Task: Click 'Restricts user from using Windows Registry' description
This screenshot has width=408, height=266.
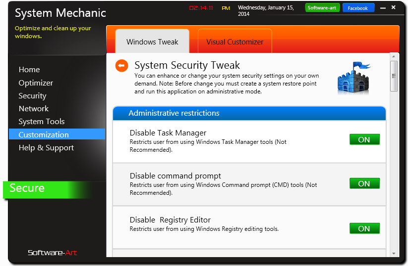Action: pyautogui.click(x=204, y=229)
